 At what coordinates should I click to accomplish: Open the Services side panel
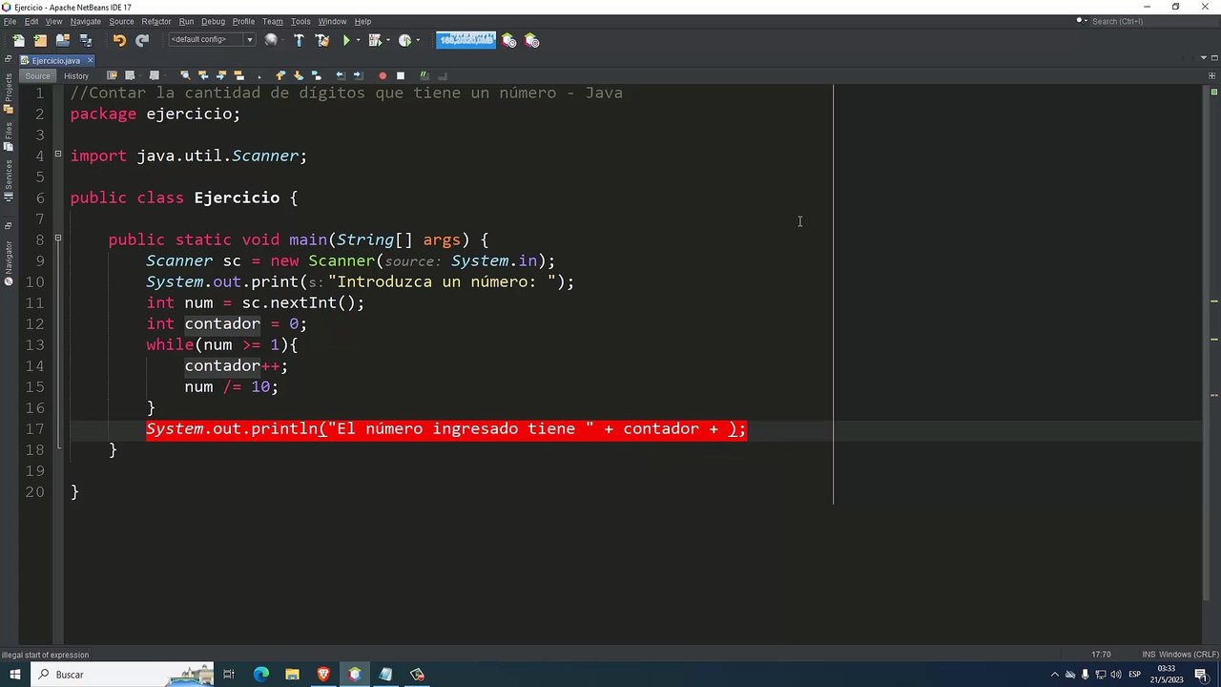9,180
